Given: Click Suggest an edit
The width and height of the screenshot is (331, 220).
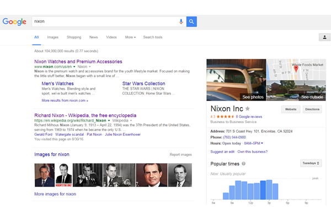Looking at the screenshot, I should tap(222, 152).
